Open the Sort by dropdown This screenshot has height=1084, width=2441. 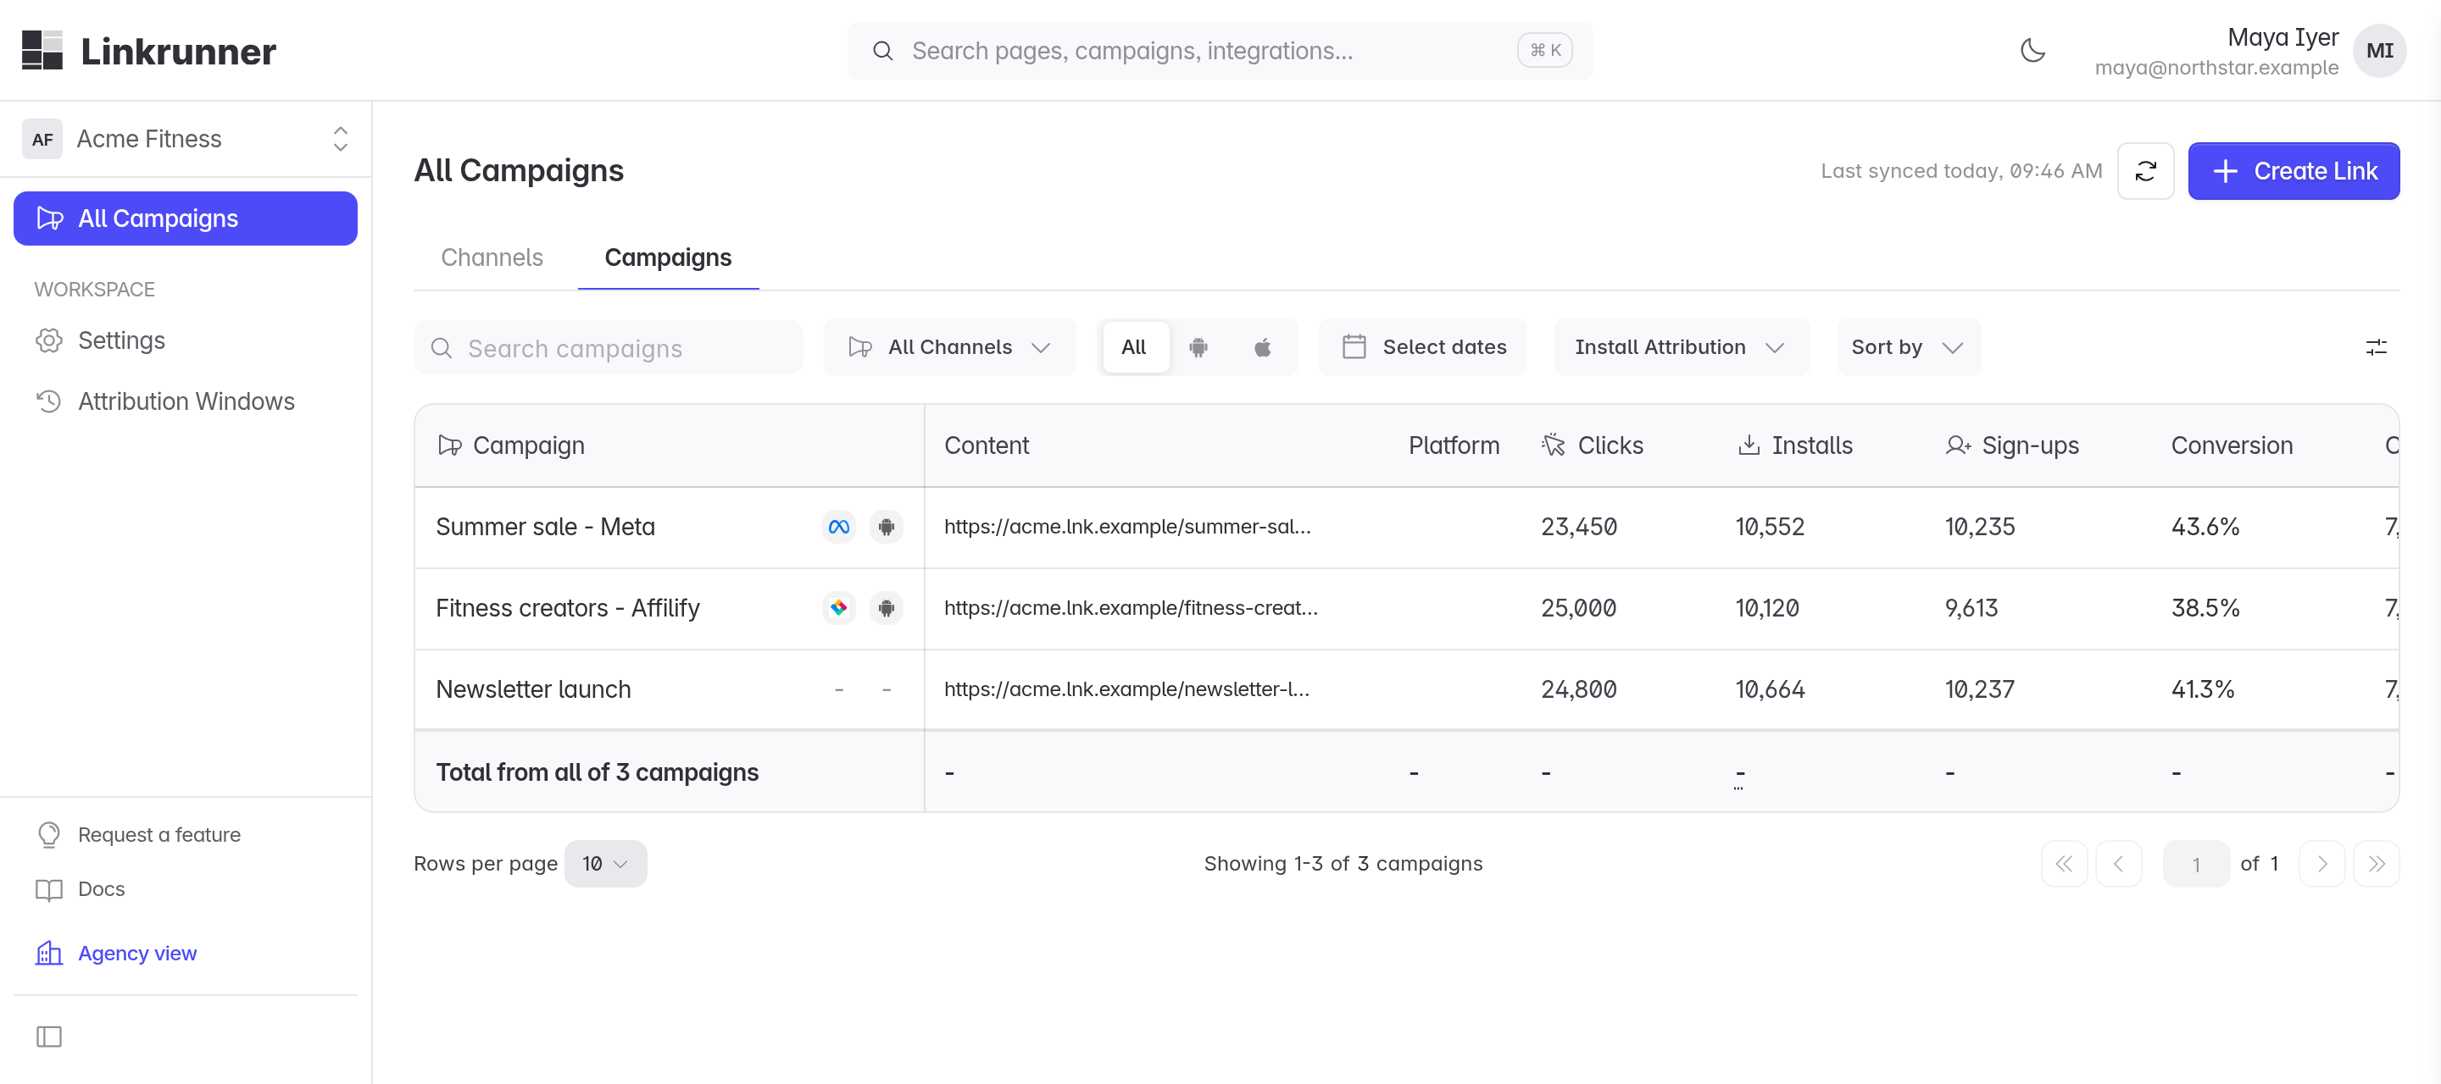tap(1908, 347)
